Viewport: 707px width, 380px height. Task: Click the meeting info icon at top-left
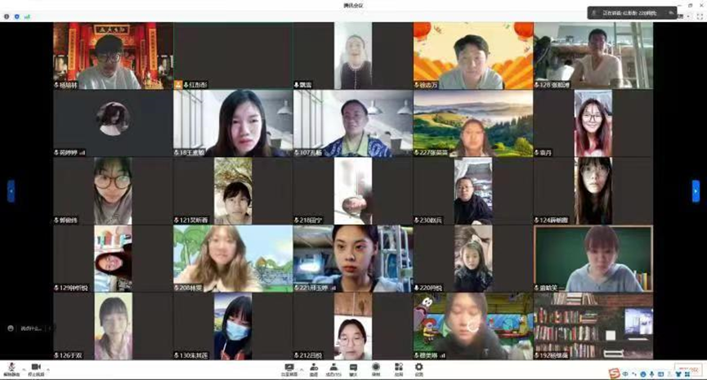pos(7,16)
